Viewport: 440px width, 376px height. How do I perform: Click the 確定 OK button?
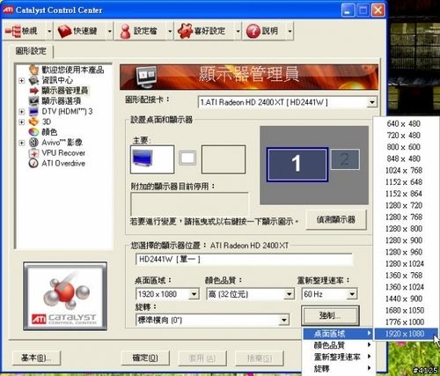145,358
